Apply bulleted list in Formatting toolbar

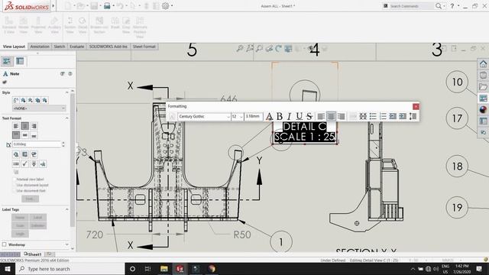(x=373, y=116)
